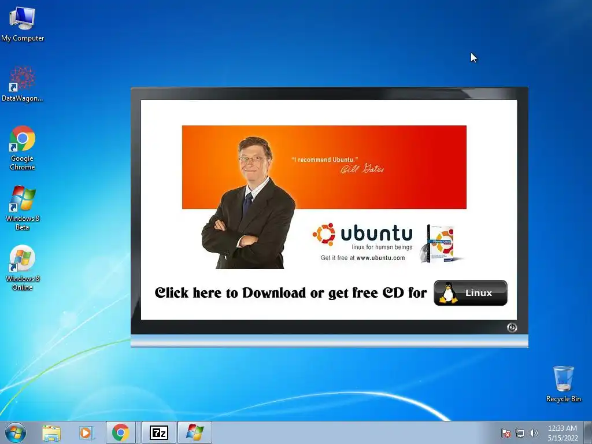This screenshot has height=444, width=592.
Task: Open the volume speaker tray icon
Action: 534,433
